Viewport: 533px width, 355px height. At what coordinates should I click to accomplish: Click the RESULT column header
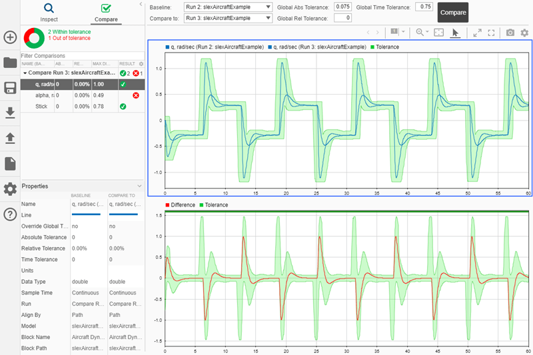click(127, 64)
